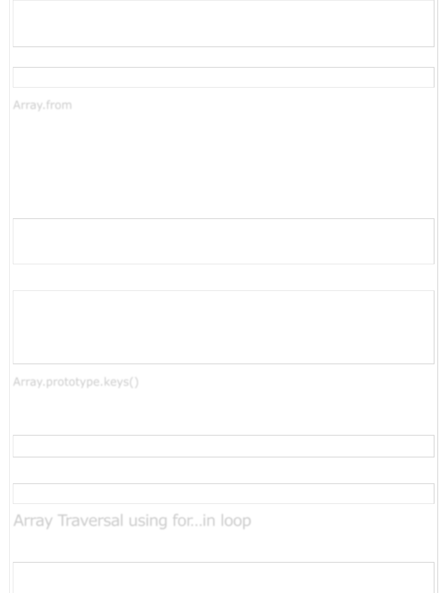
Task: Click the first box below the Array.from heading
Action: pos(223,241)
